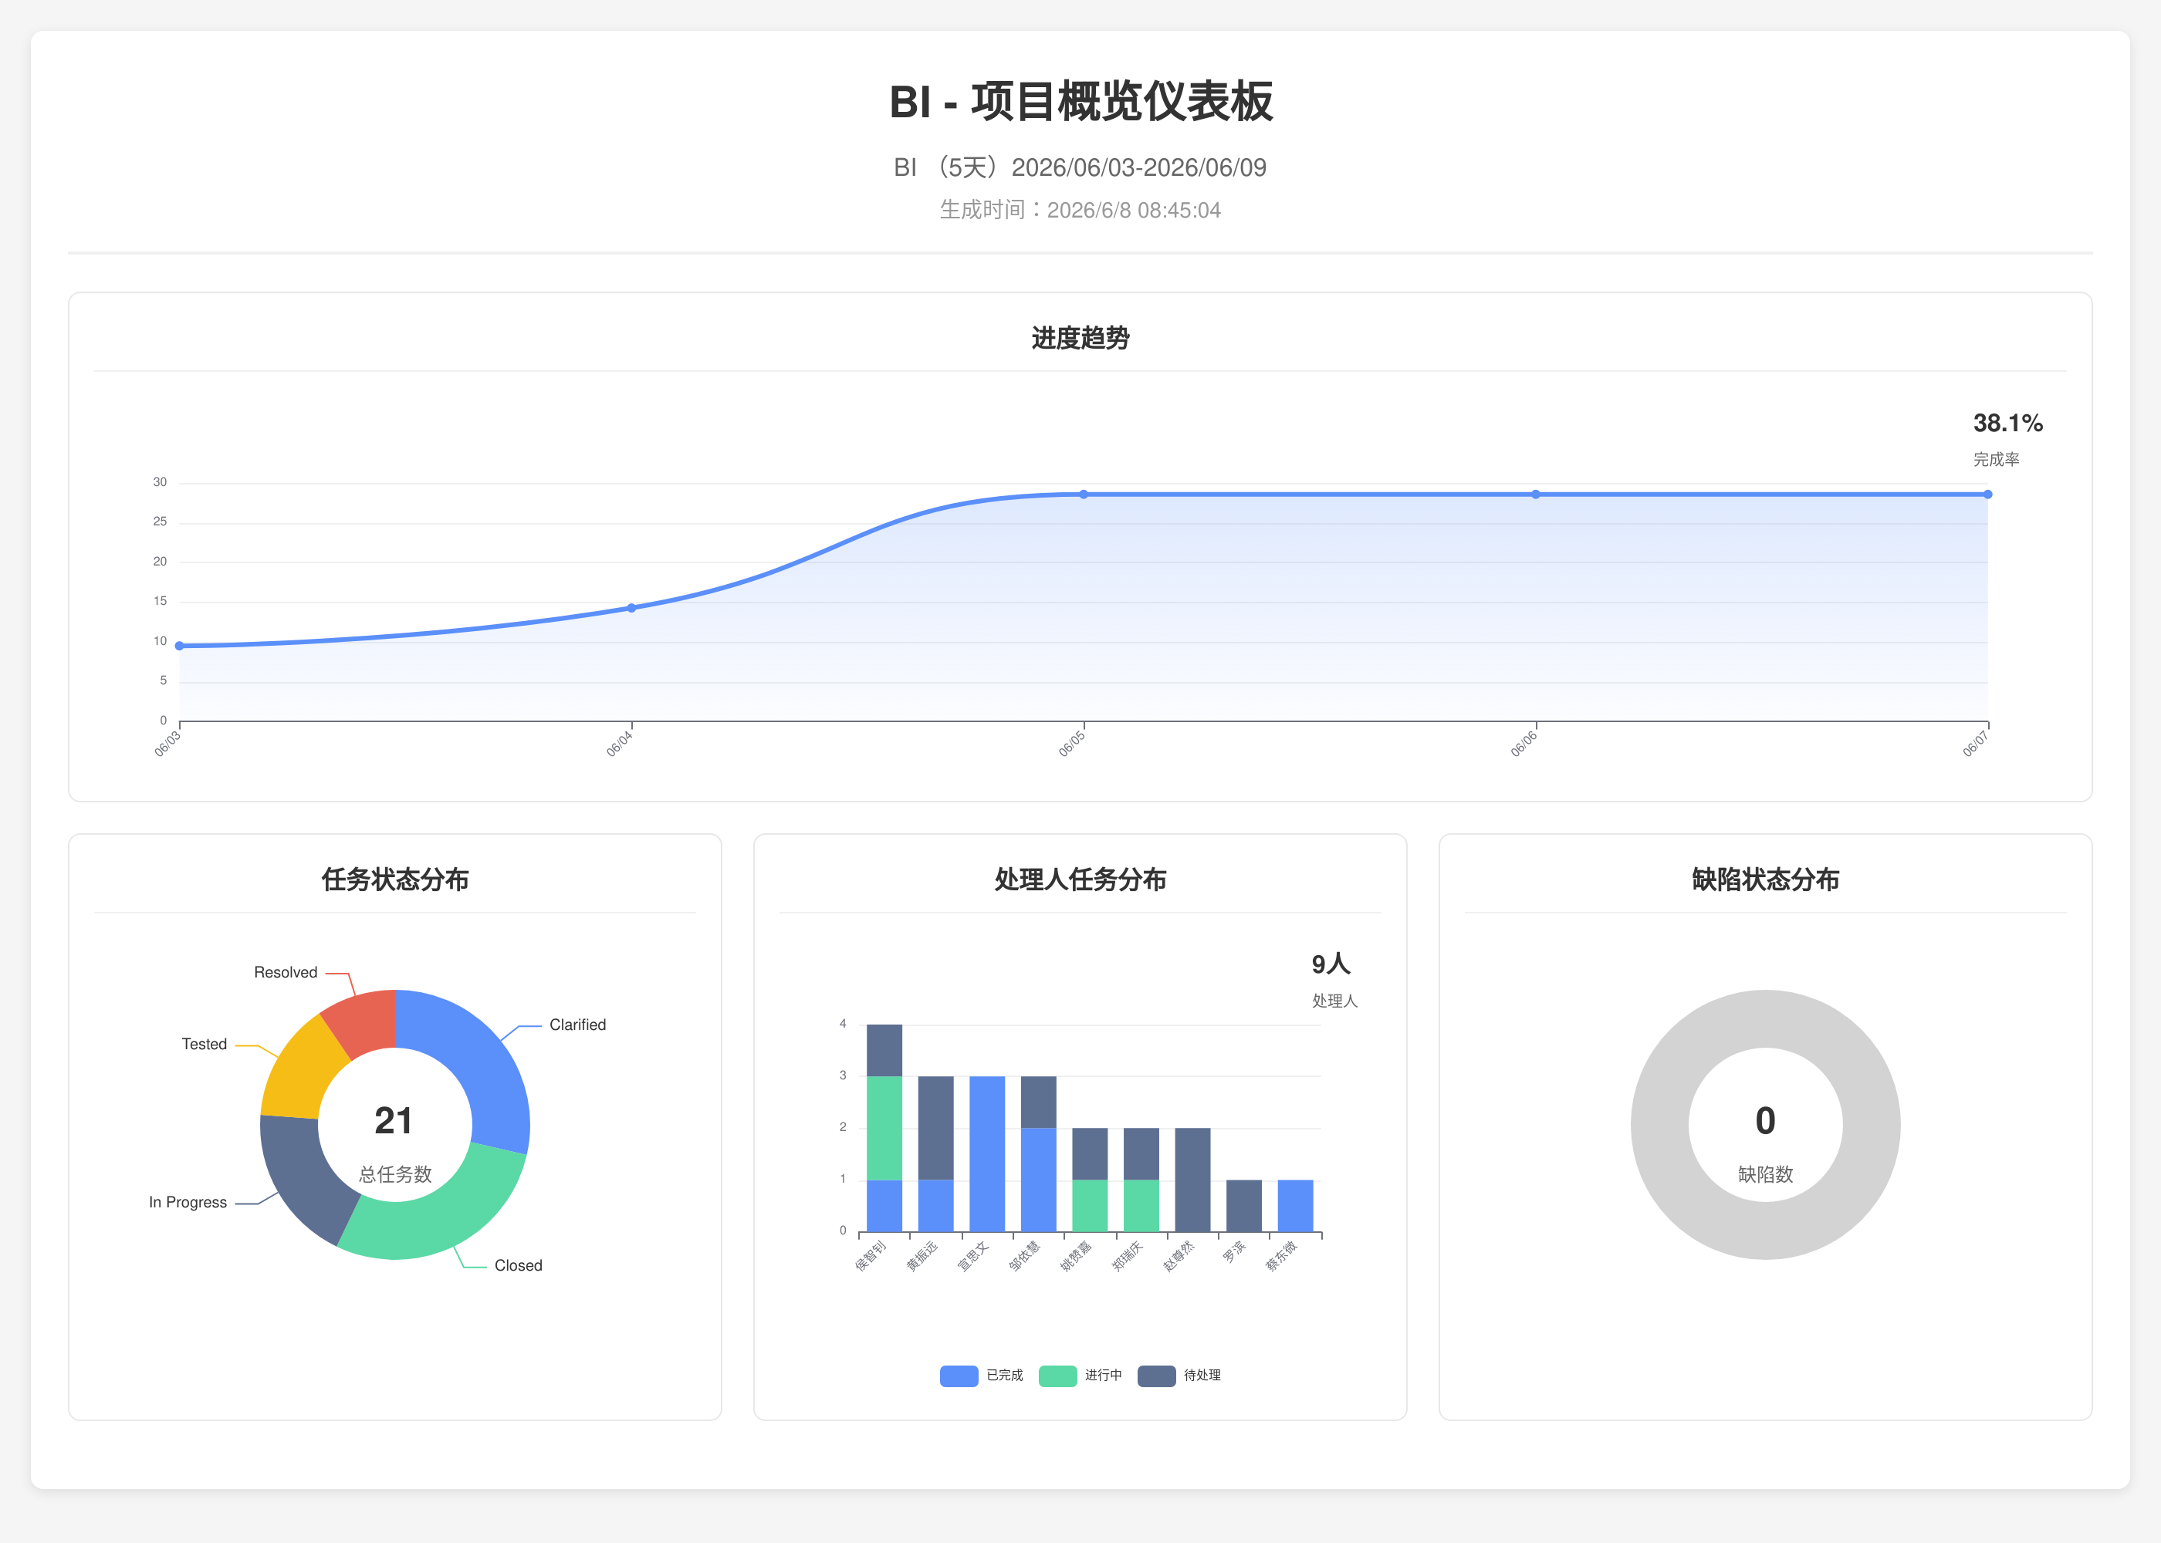Click the 06/05 x-axis date label
Image resolution: width=2161 pixels, height=1543 pixels.
[1072, 744]
